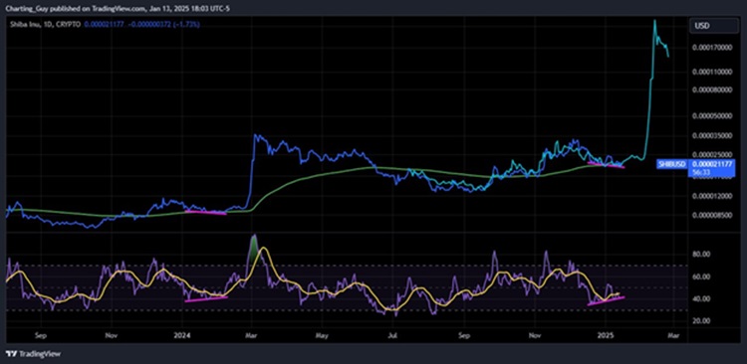Click the 0.000008500 price axis label
This screenshot has width=747, height=364.
pos(711,215)
